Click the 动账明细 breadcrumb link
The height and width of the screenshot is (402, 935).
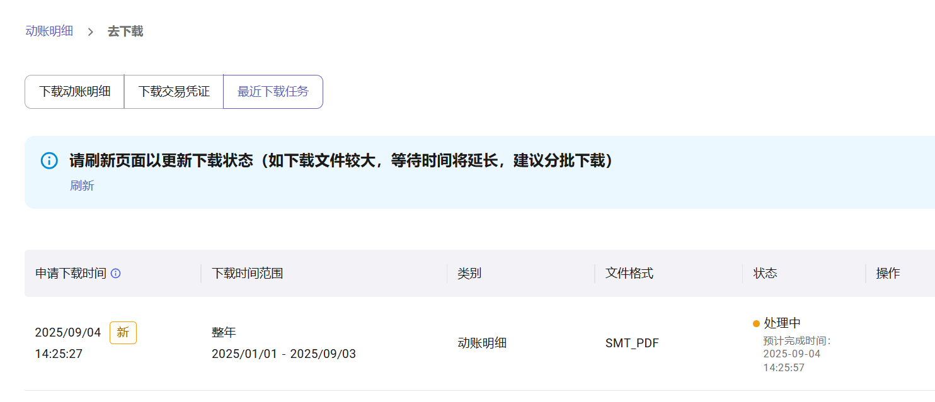point(49,31)
